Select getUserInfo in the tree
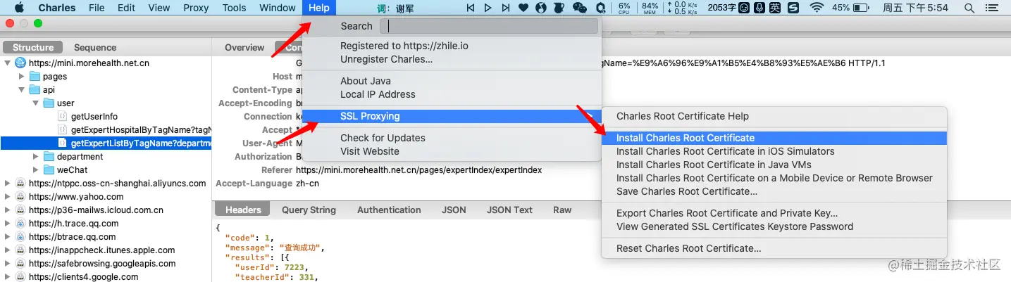The image size is (1011, 282). (x=94, y=116)
